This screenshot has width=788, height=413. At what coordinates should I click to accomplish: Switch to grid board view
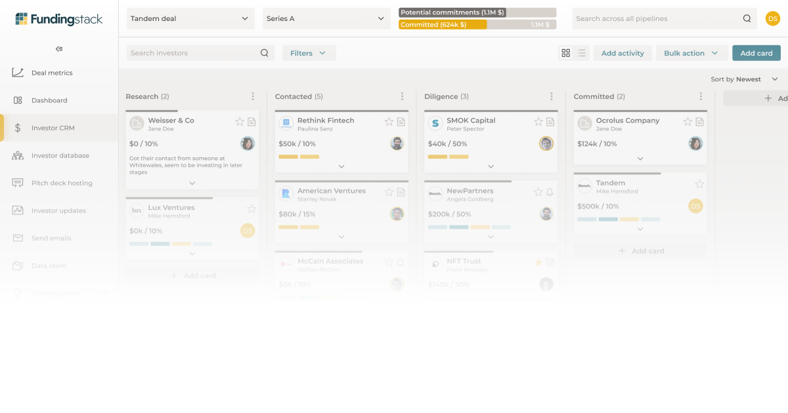click(565, 52)
